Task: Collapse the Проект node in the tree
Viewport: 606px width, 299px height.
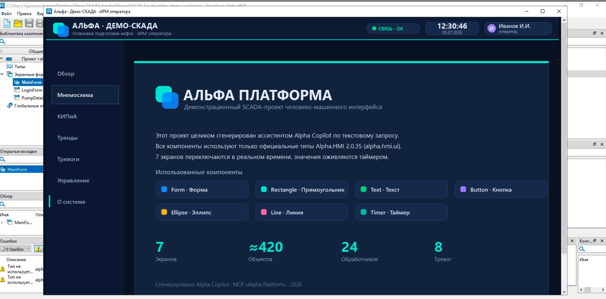Action: click(x=1, y=59)
